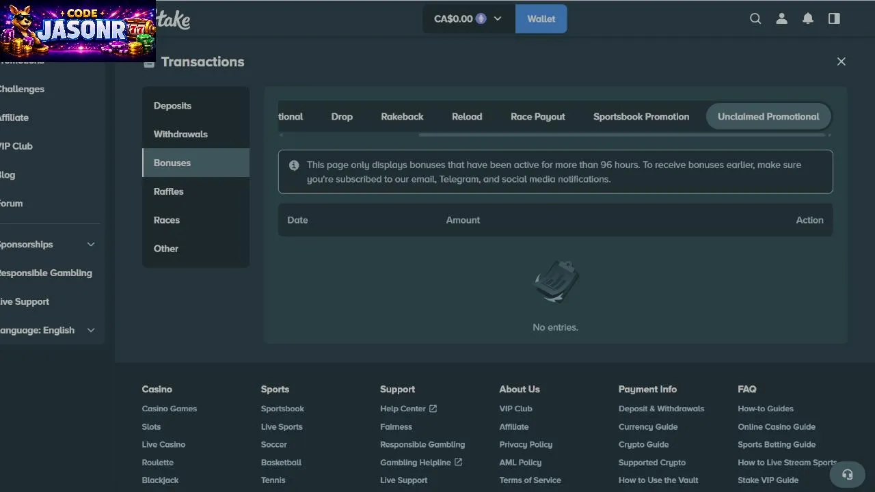Open the Online Casino Guide link
This screenshot has width=875, height=492.
pyautogui.click(x=777, y=426)
